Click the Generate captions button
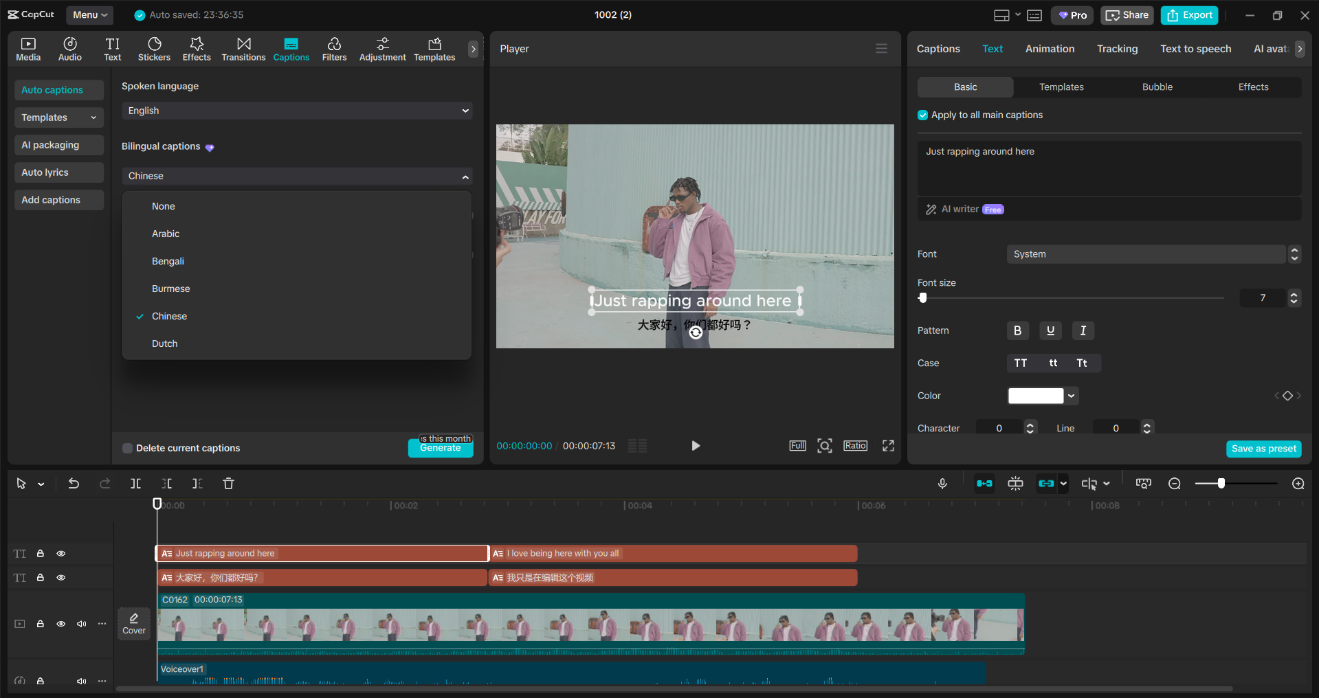1319x698 pixels. pos(440,447)
